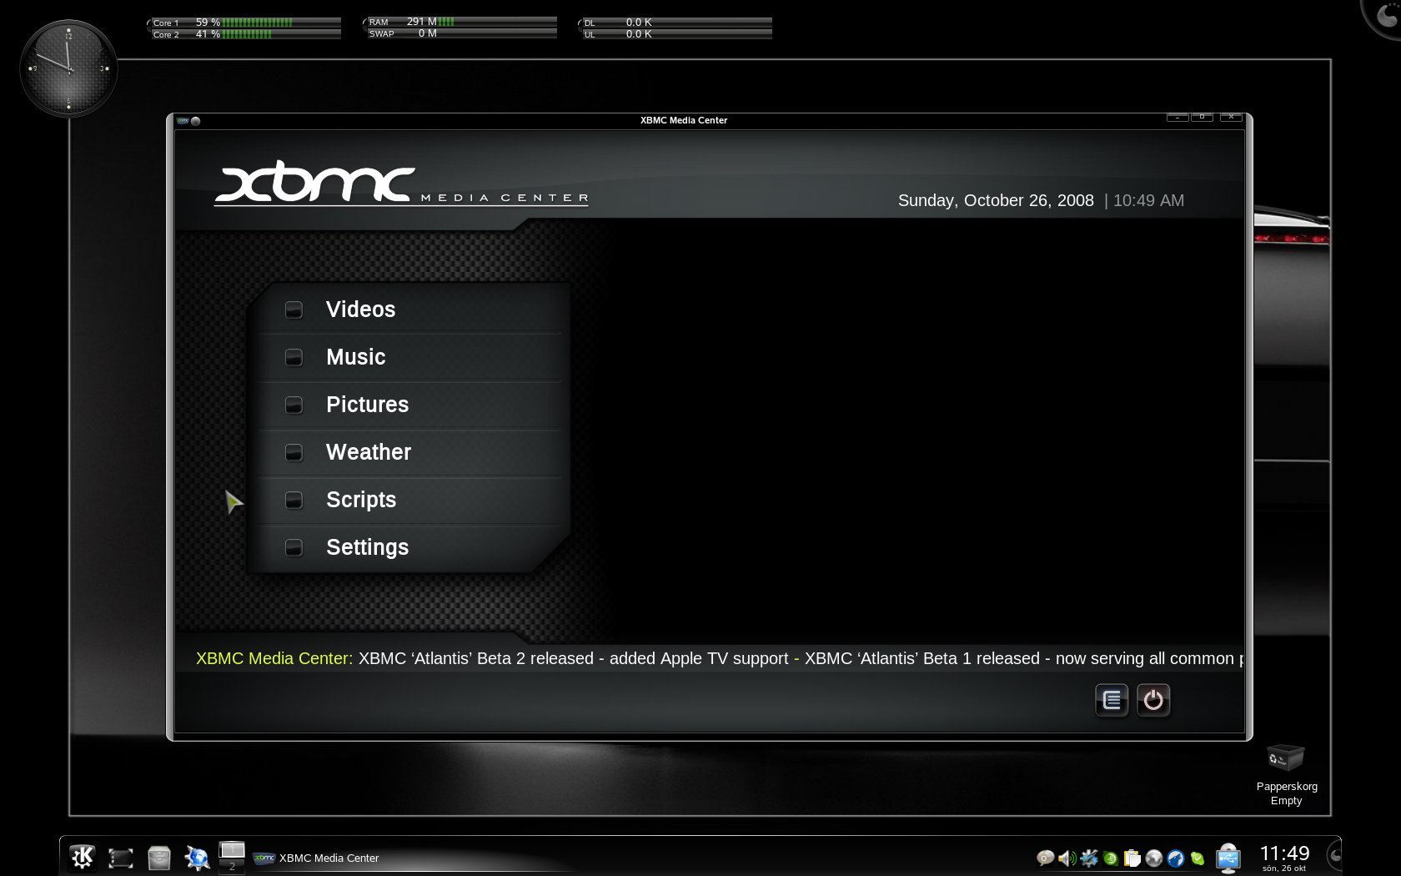1401x876 pixels.
Task: Click the XBMC Media Center window title
Action: click(x=684, y=120)
